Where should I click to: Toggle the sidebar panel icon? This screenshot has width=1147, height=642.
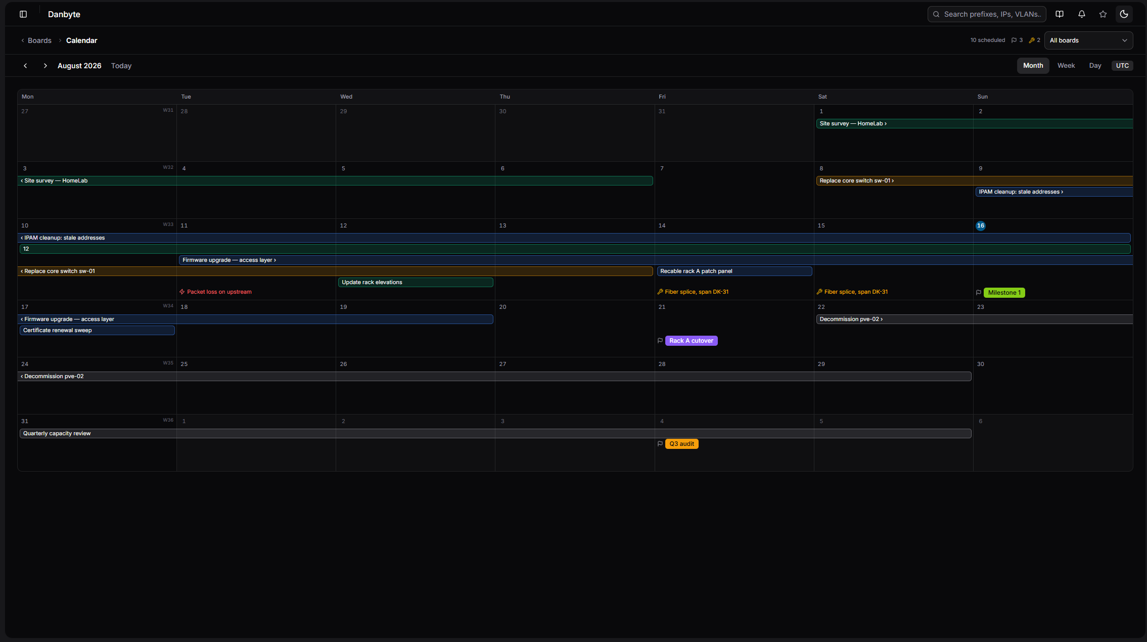[23, 14]
